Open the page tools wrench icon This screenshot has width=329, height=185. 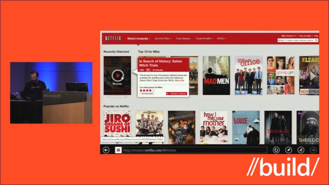301,150
